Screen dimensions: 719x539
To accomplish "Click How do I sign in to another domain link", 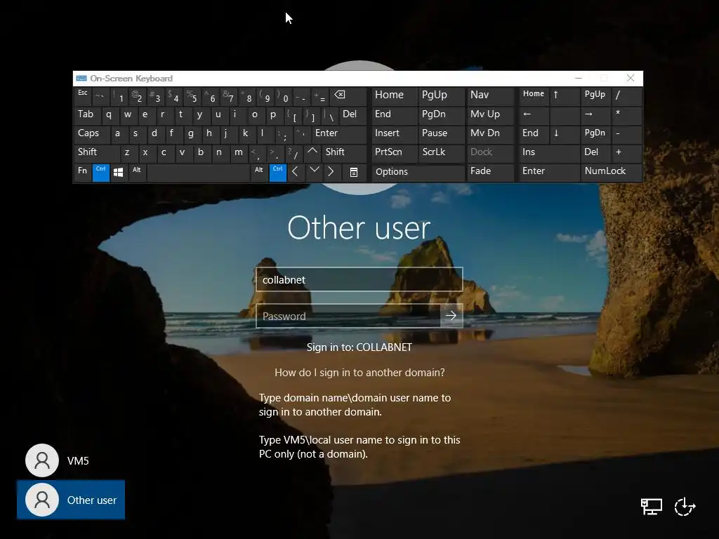I will point(359,372).
